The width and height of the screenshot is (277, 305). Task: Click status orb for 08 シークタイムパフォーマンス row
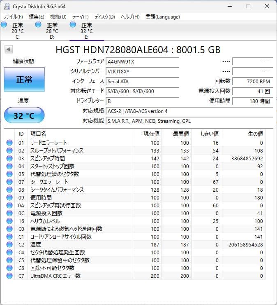9,190
